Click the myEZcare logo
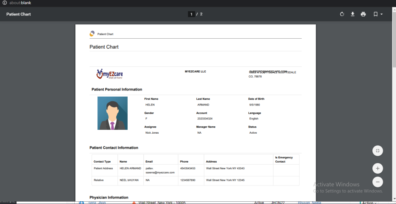Screen dimensions: 396x204 [x=109, y=74]
